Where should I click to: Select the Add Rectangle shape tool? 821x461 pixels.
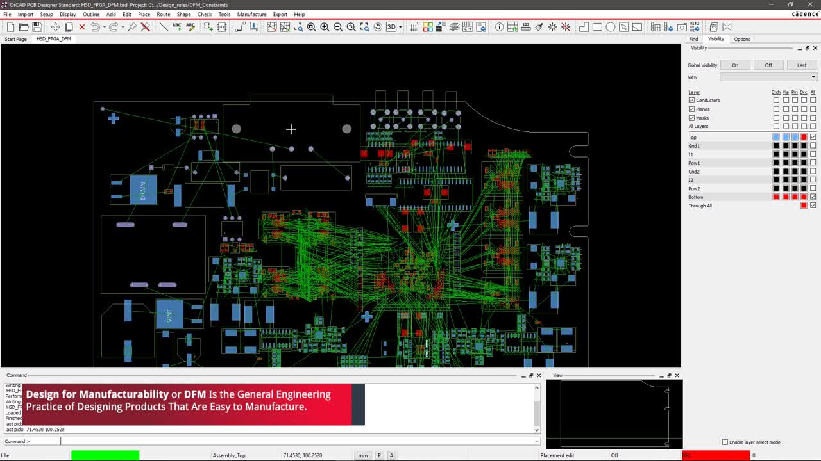click(597, 27)
